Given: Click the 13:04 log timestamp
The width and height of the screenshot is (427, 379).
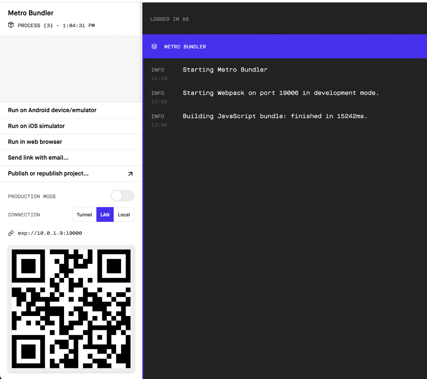Looking at the screenshot, I should tap(159, 125).
